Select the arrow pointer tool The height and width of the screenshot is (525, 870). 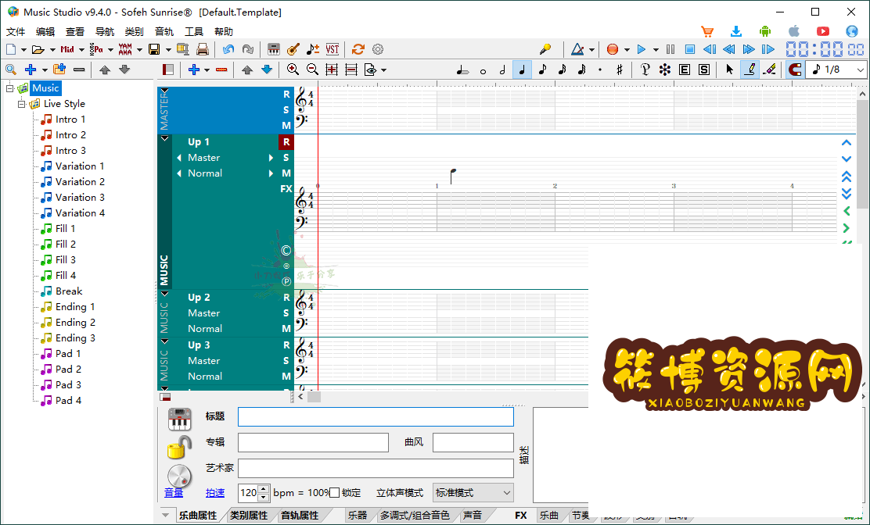coord(730,70)
